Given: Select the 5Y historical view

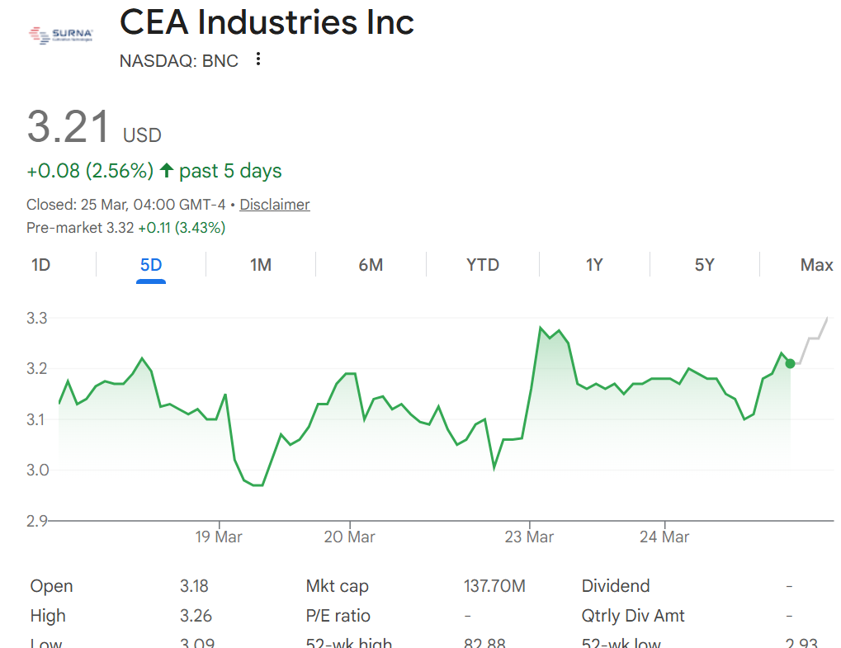Looking at the screenshot, I should (x=705, y=264).
